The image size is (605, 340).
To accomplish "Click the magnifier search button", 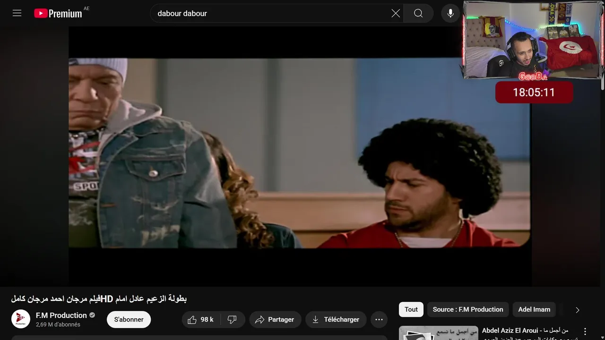I will coord(418,13).
